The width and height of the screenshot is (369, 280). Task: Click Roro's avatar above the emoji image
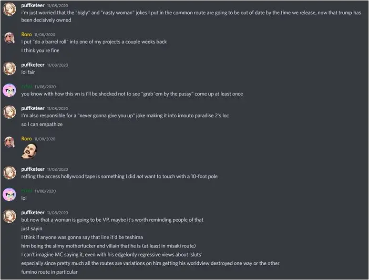tap(10, 142)
